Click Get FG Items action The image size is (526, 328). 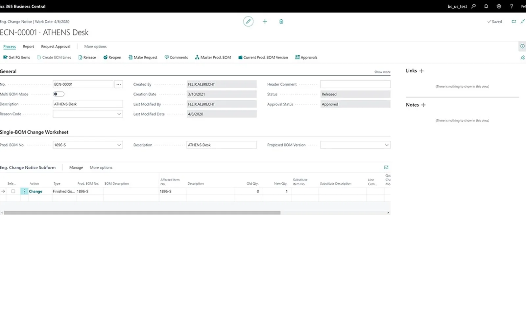(x=16, y=57)
